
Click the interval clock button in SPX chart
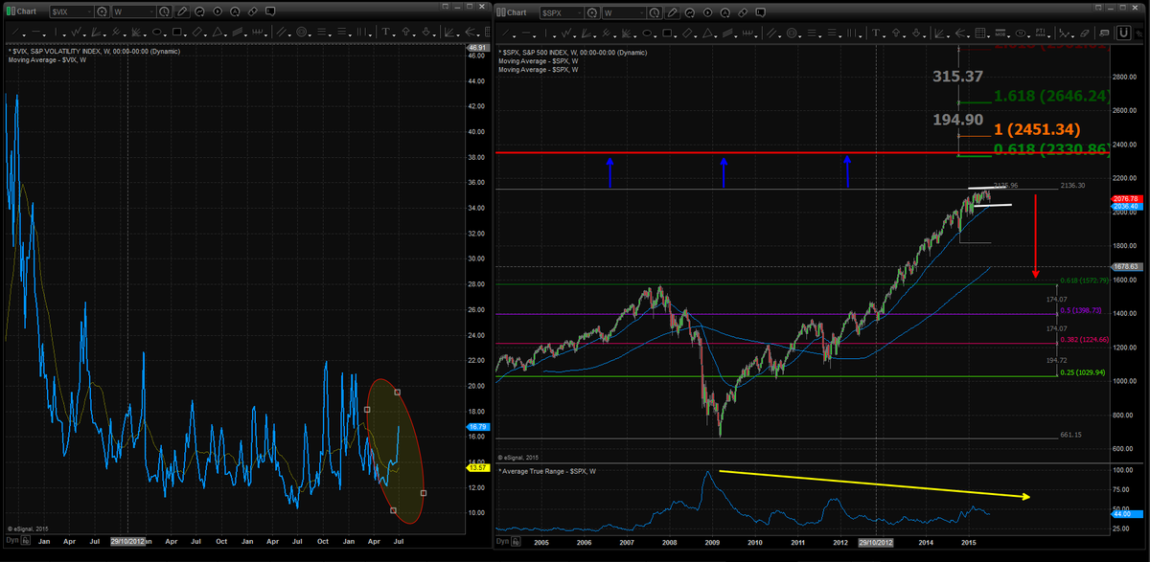pos(655,12)
